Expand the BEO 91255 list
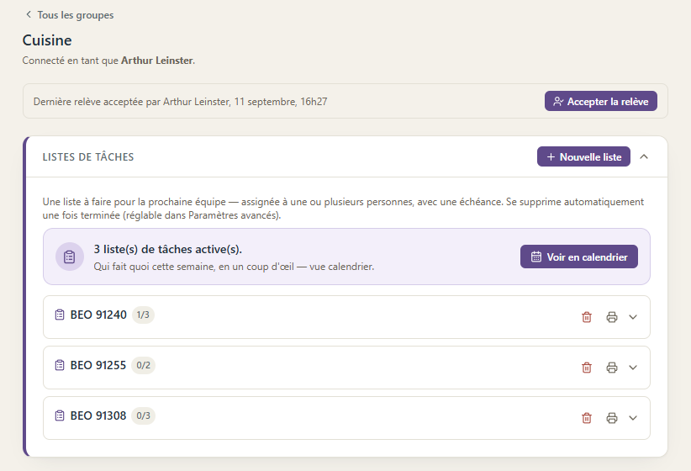 pyautogui.click(x=633, y=368)
